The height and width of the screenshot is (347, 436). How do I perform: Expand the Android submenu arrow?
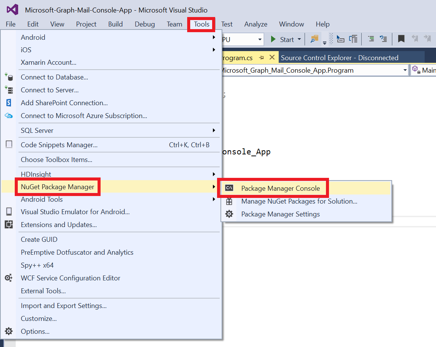(214, 37)
